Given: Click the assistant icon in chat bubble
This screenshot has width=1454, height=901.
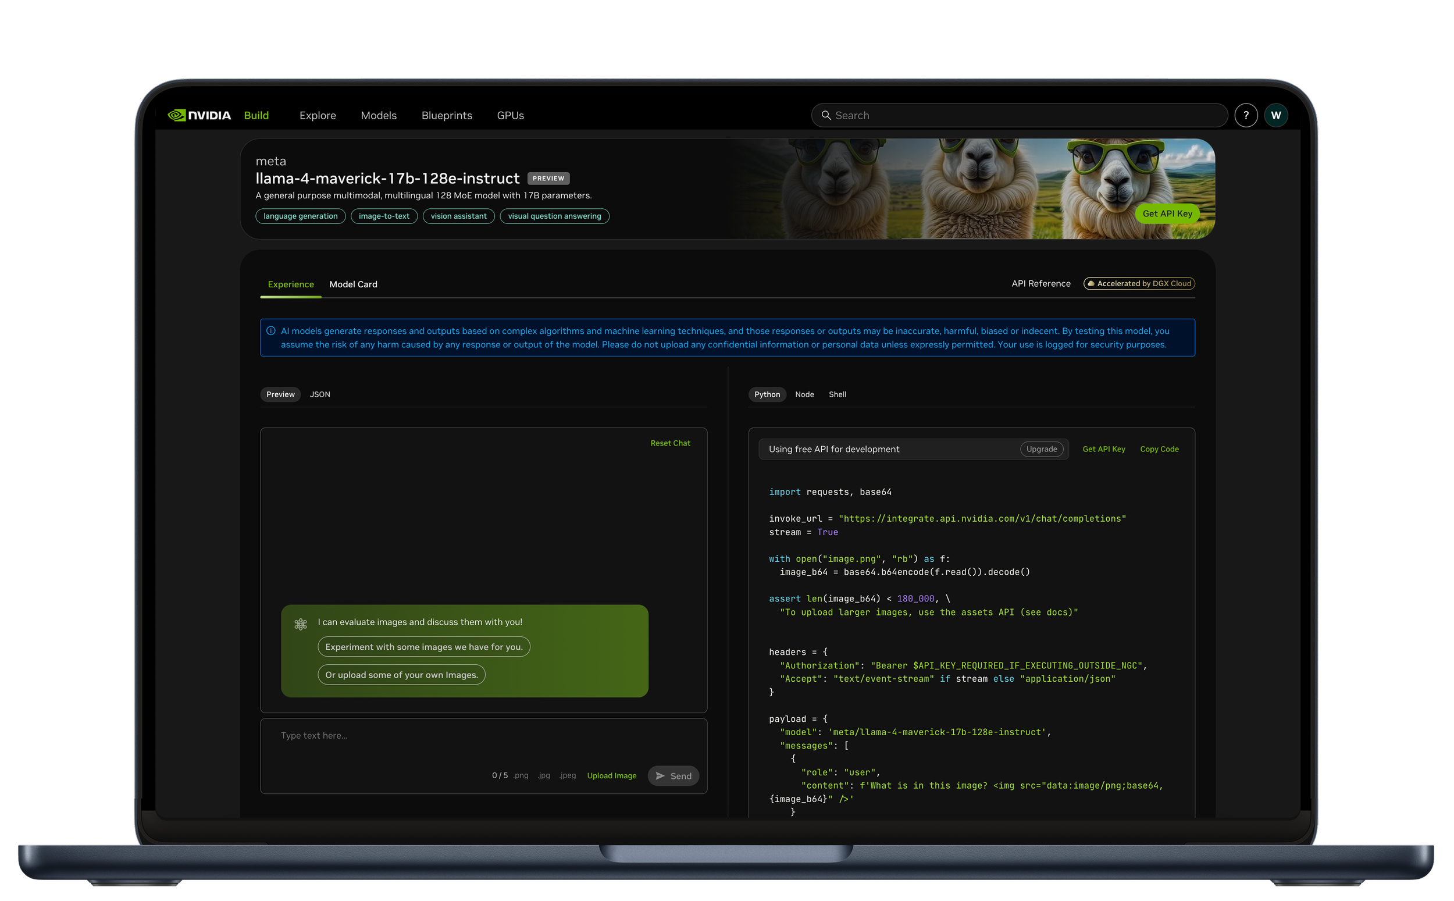Looking at the screenshot, I should [301, 624].
